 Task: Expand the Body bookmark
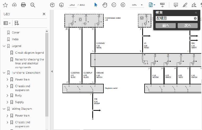(8, 95)
